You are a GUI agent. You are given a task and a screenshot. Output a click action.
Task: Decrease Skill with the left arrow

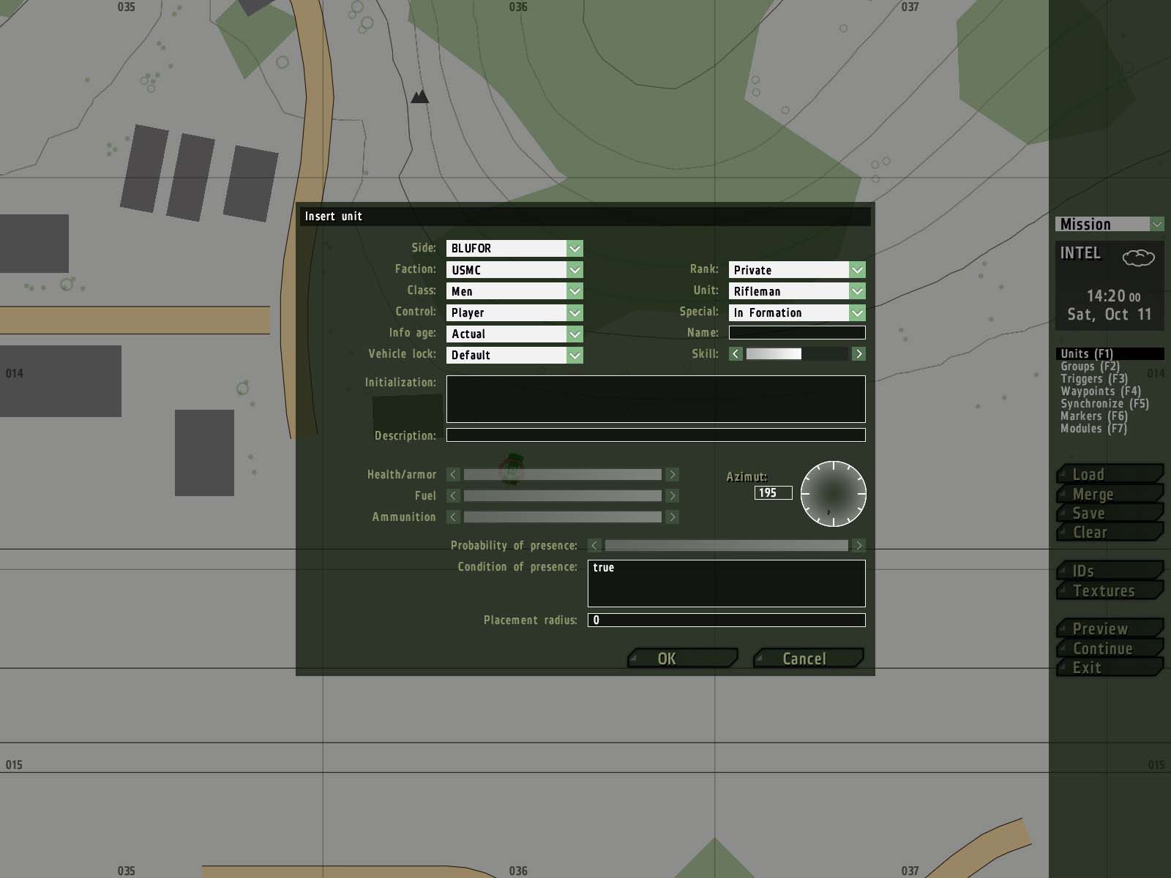pyautogui.click(x=736, y=354)
